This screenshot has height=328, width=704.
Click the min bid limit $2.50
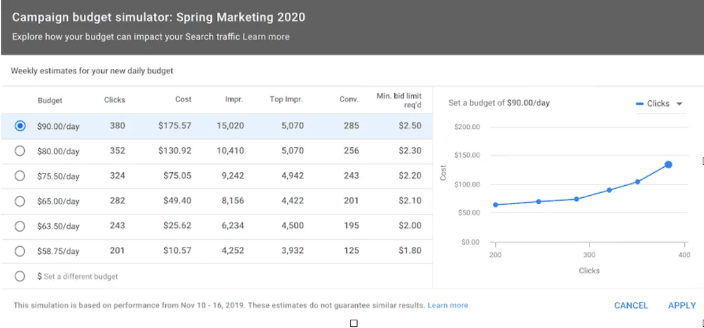coord(410,126)
